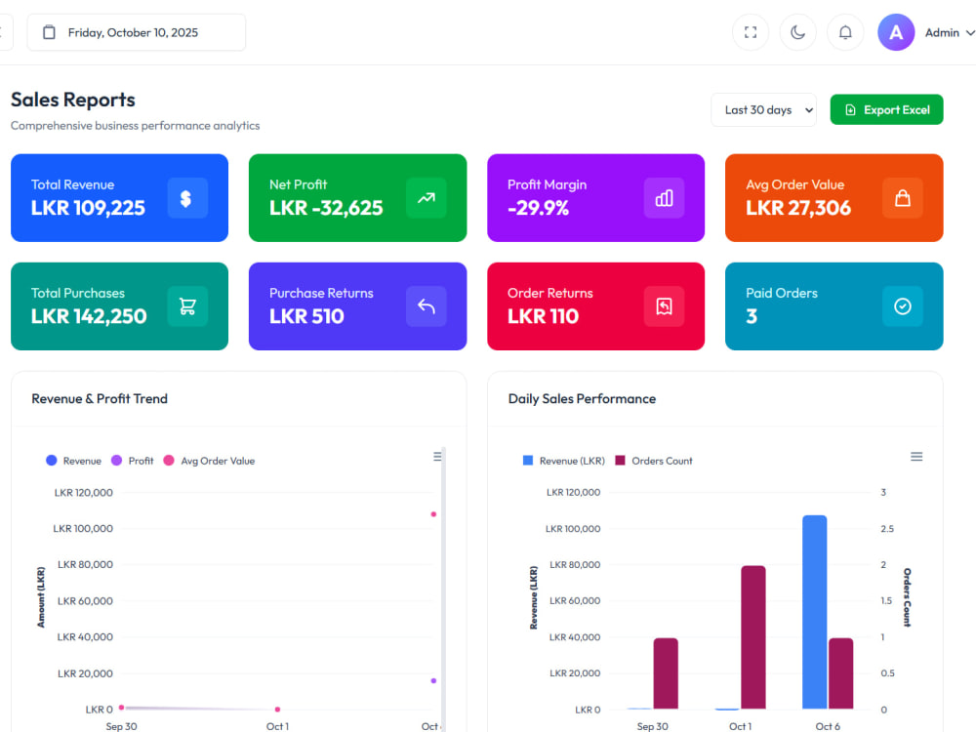The image size is (976, 732).
Task: Toggle the Revenue (LKR) legend series
Action: pos(564,461)
